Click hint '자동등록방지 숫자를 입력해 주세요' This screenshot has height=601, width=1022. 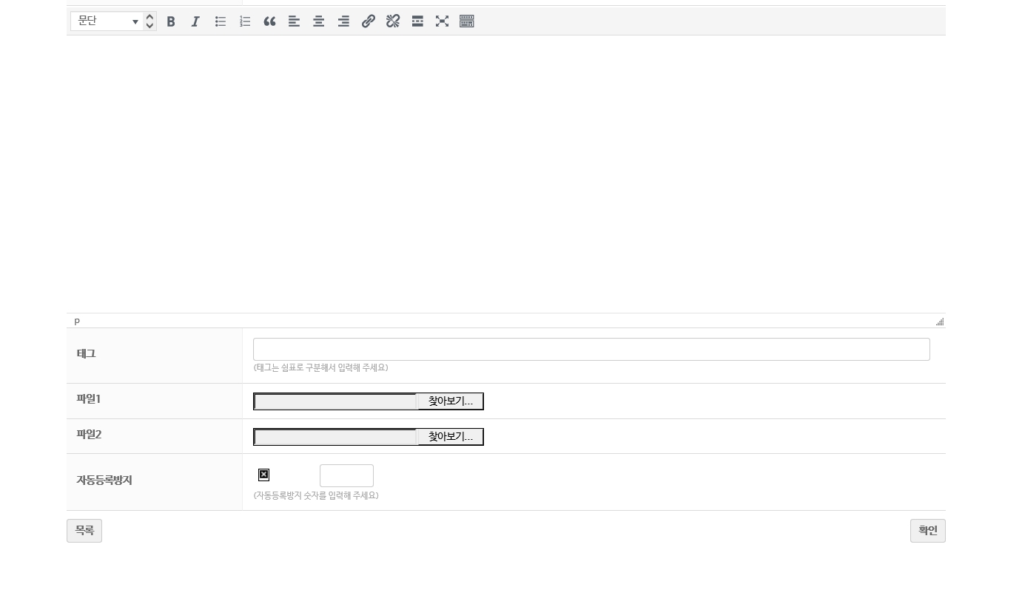point(316,495)
